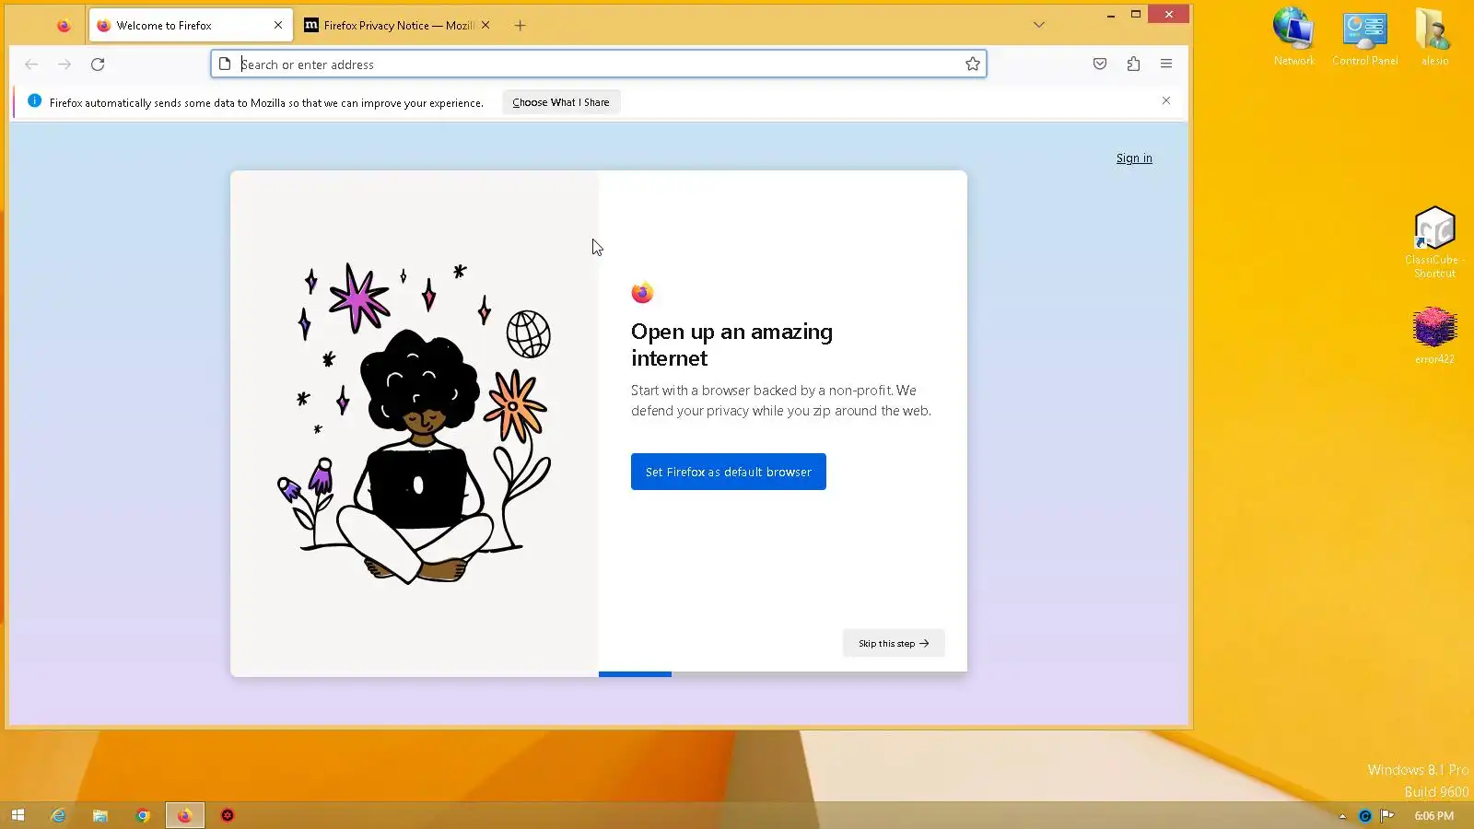
Task: Focus the Search or enter address field
Action: pos(599,64)
